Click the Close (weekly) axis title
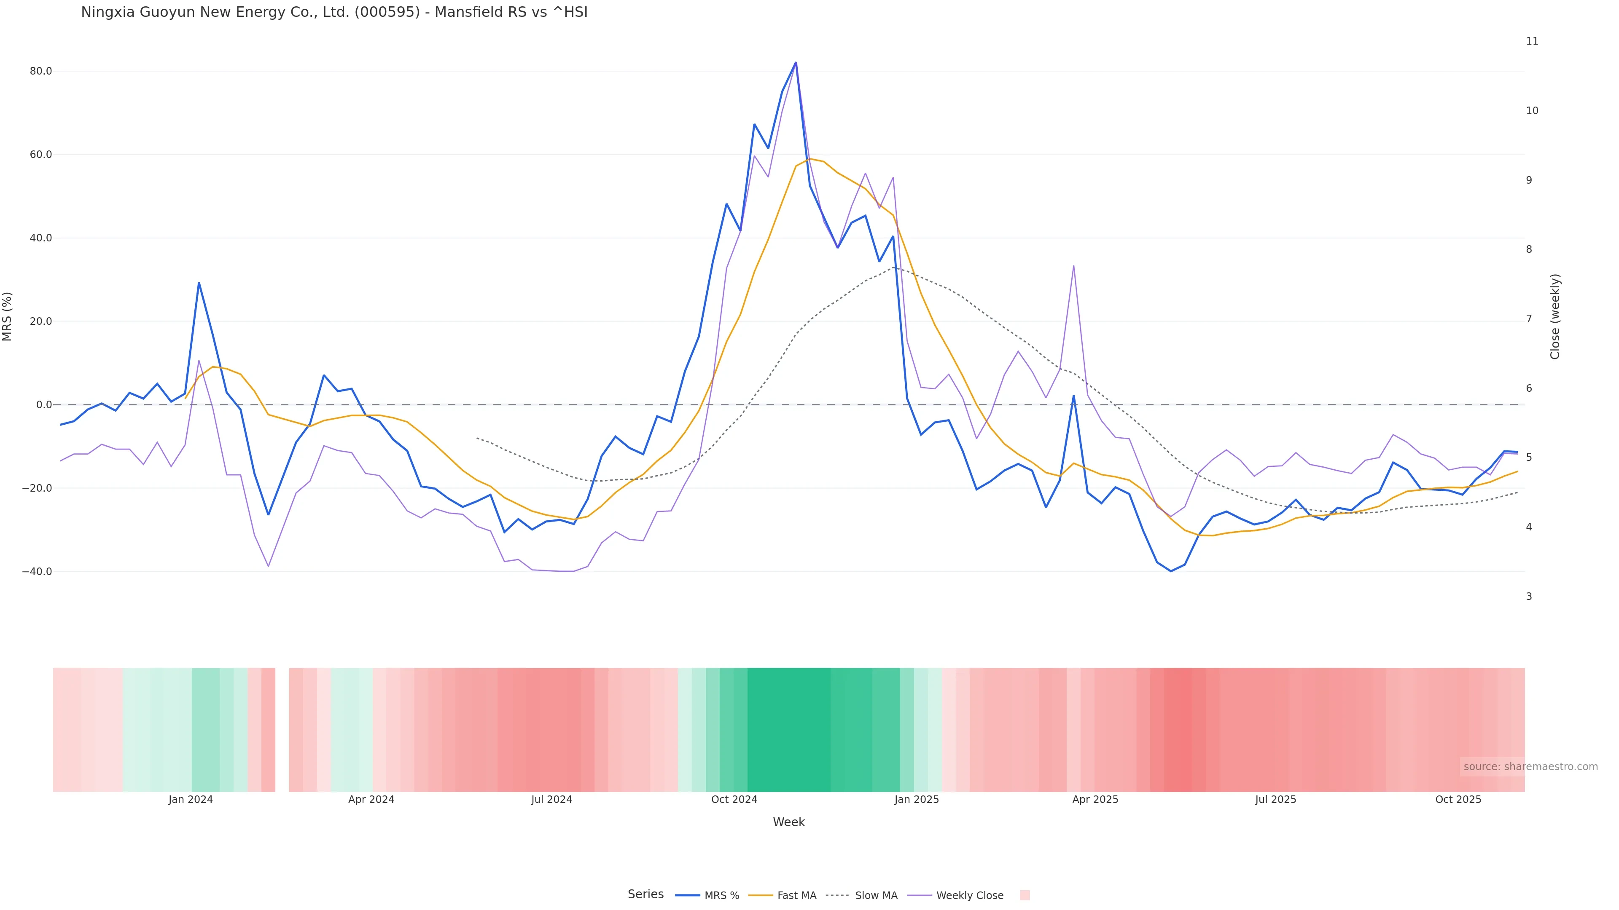The height and width of the screenshot is (910, 1619). coord(1555,316)
